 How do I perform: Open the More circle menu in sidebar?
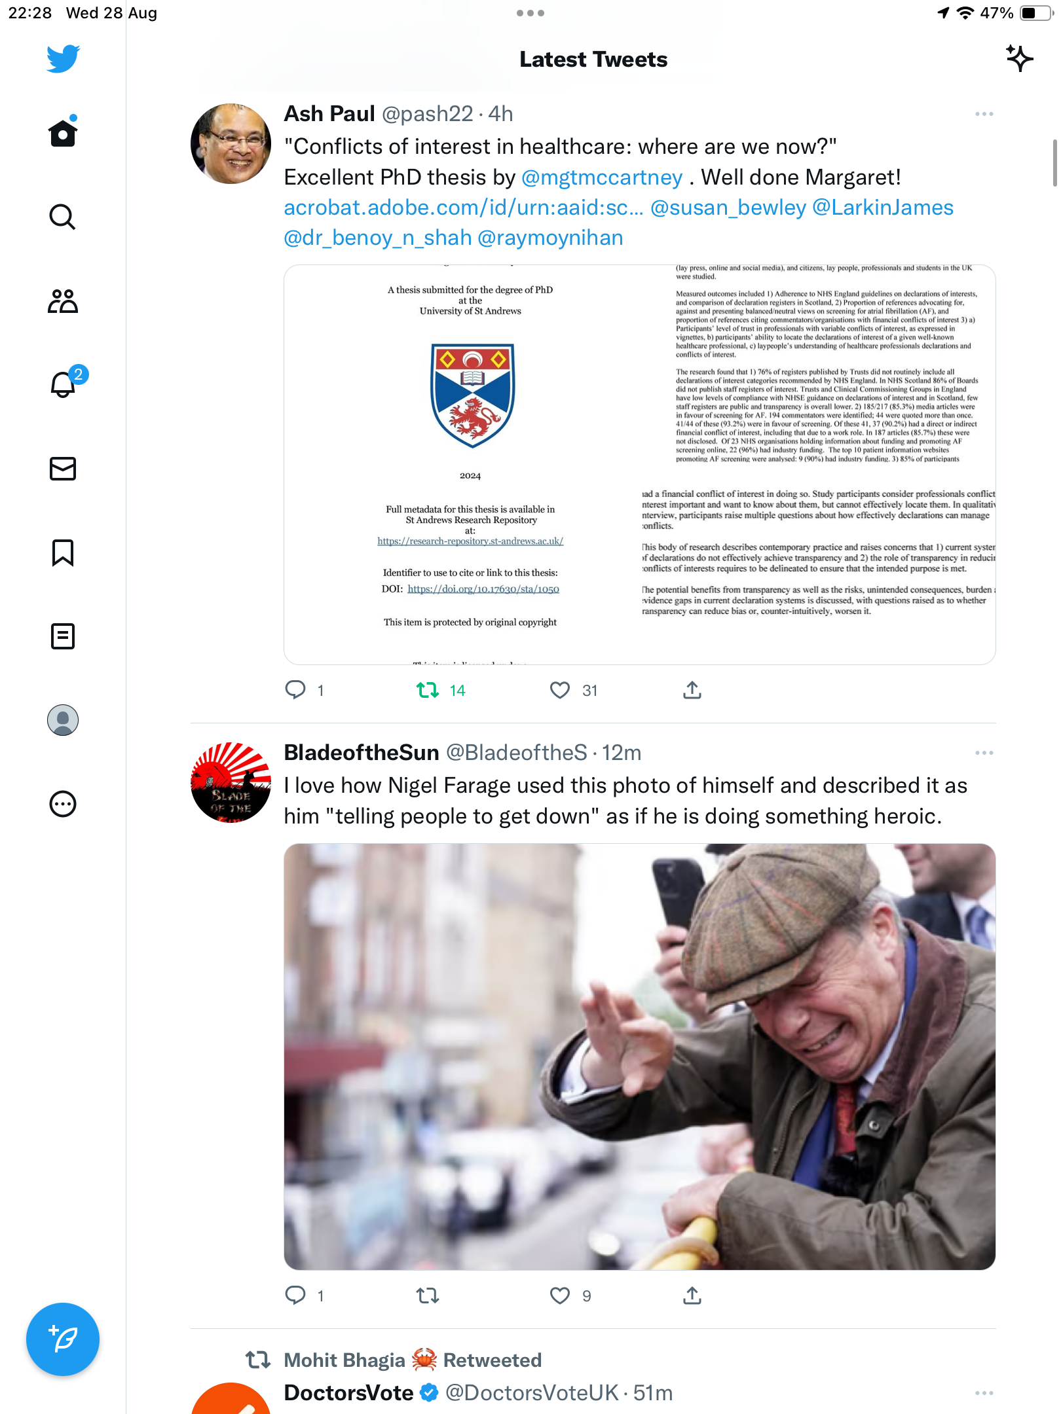pos(63,804)
